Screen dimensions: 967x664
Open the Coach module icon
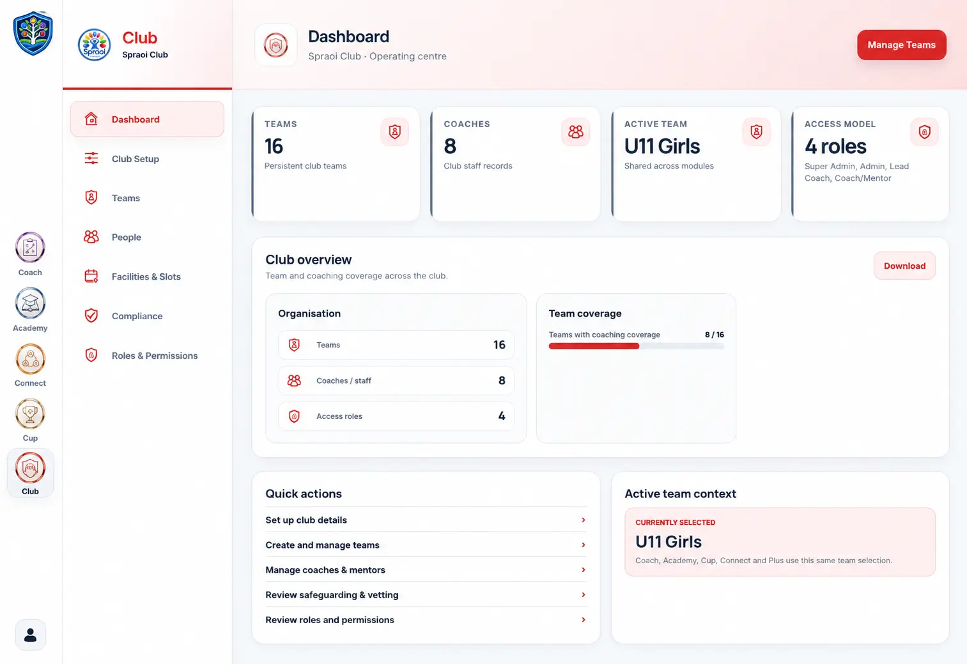point(30,248)
